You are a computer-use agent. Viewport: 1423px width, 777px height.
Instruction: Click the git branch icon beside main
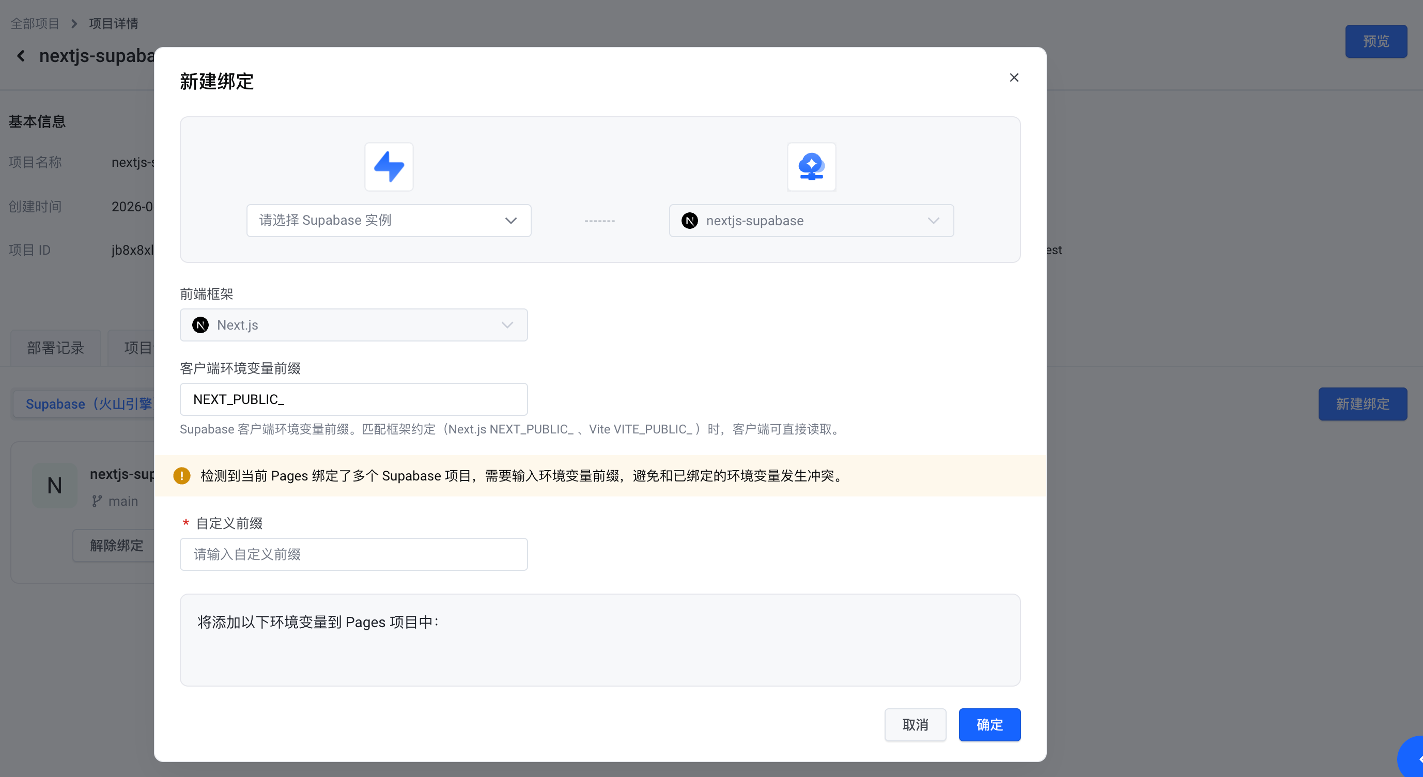tap(97, 501)
